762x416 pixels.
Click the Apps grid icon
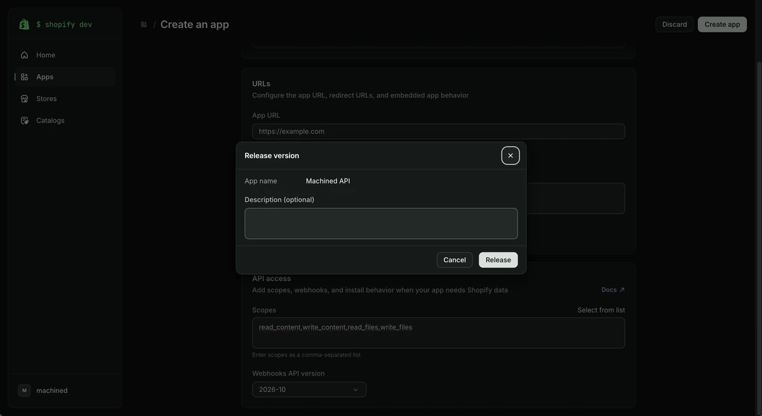coord(24,77)
